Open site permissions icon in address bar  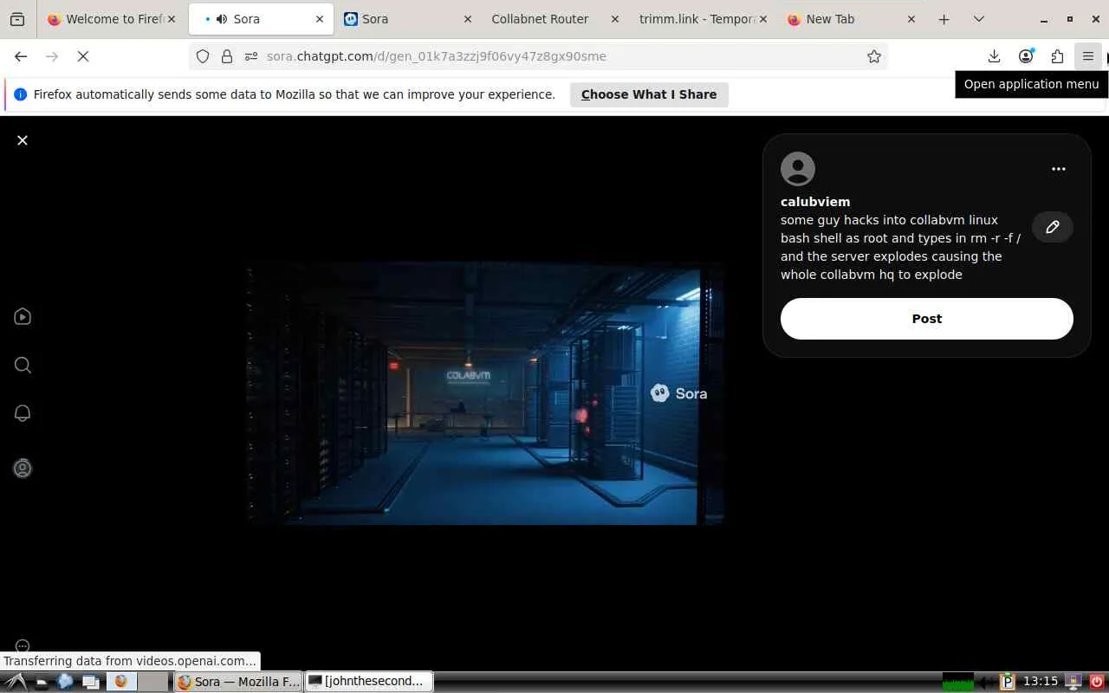pos(251,56)
